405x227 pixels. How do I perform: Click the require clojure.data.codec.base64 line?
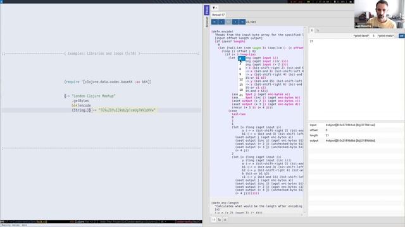tap(108, 82)
